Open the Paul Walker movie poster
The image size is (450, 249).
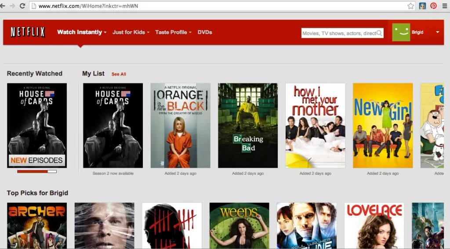coord(307,226)
